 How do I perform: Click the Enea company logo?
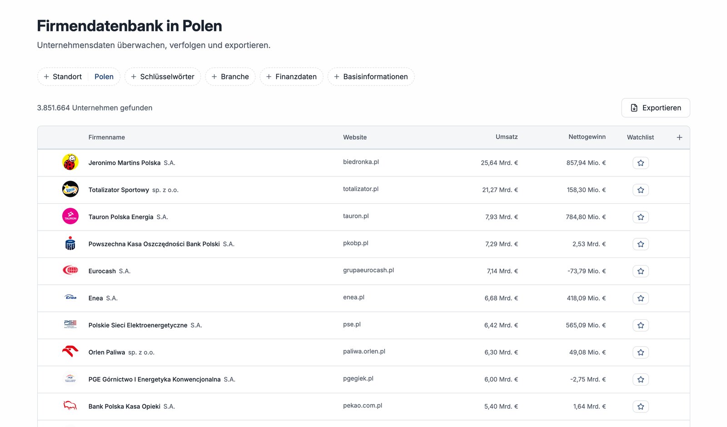click(70, 297)
